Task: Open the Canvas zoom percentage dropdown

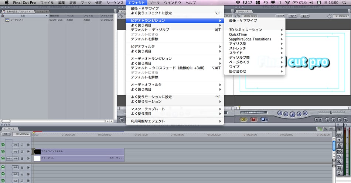Action: coord(280,16)
